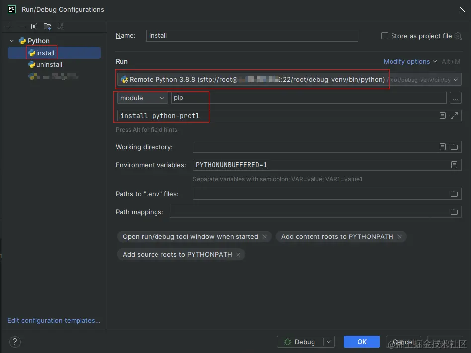Browse for Working directory folder
The height and width of the screenshot is (353, 471).
(x=454, y=147)
